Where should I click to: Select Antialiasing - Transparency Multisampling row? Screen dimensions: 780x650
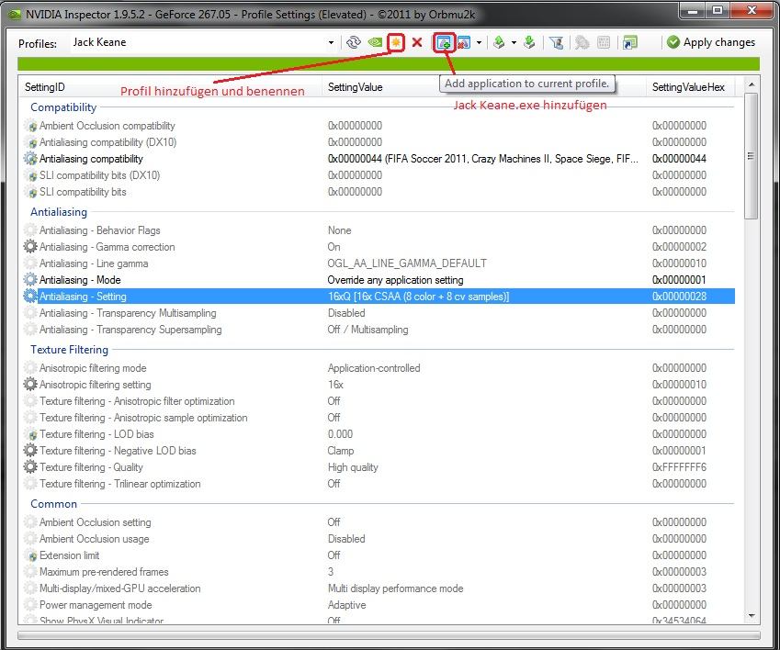(379, 313)
